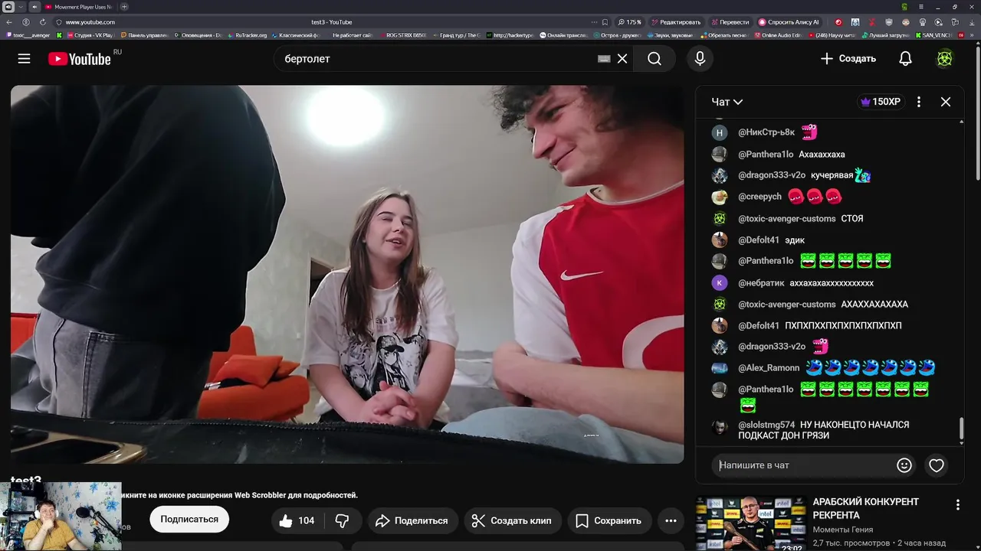Start voice search with the microphone
This screenshot has width=981, height=551.
tap(700, 59)
